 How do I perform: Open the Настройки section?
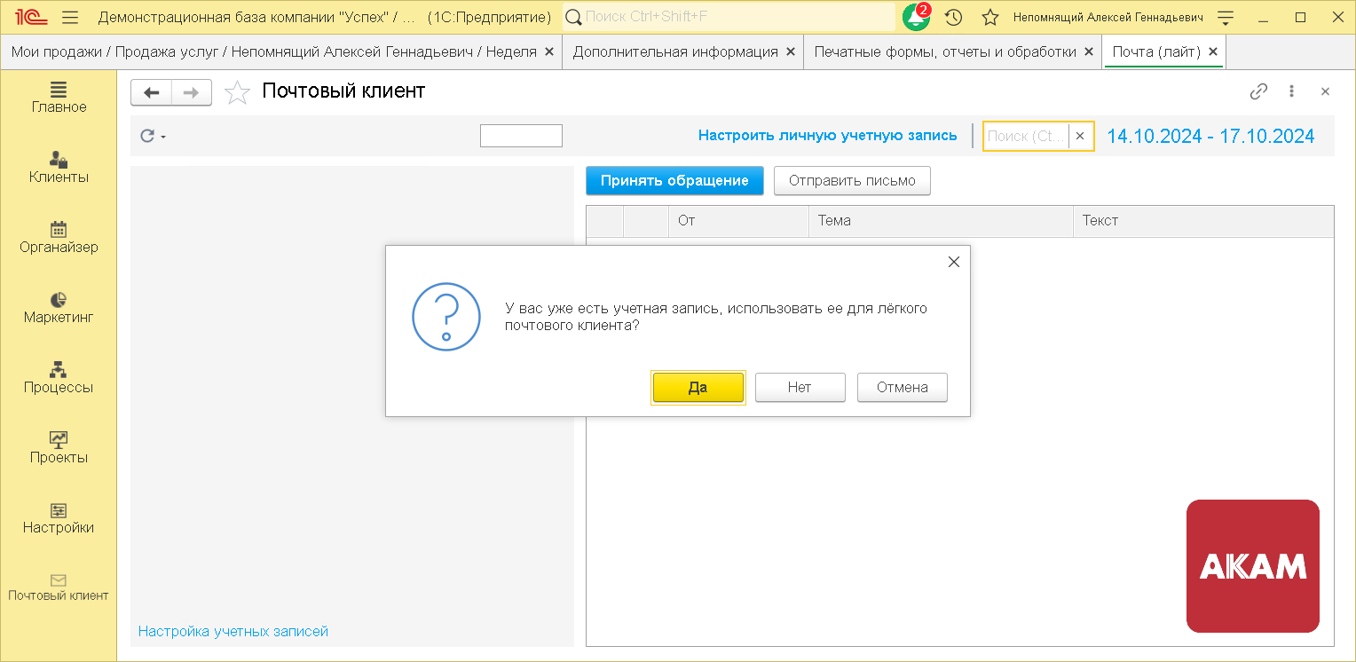click(59, 518)
